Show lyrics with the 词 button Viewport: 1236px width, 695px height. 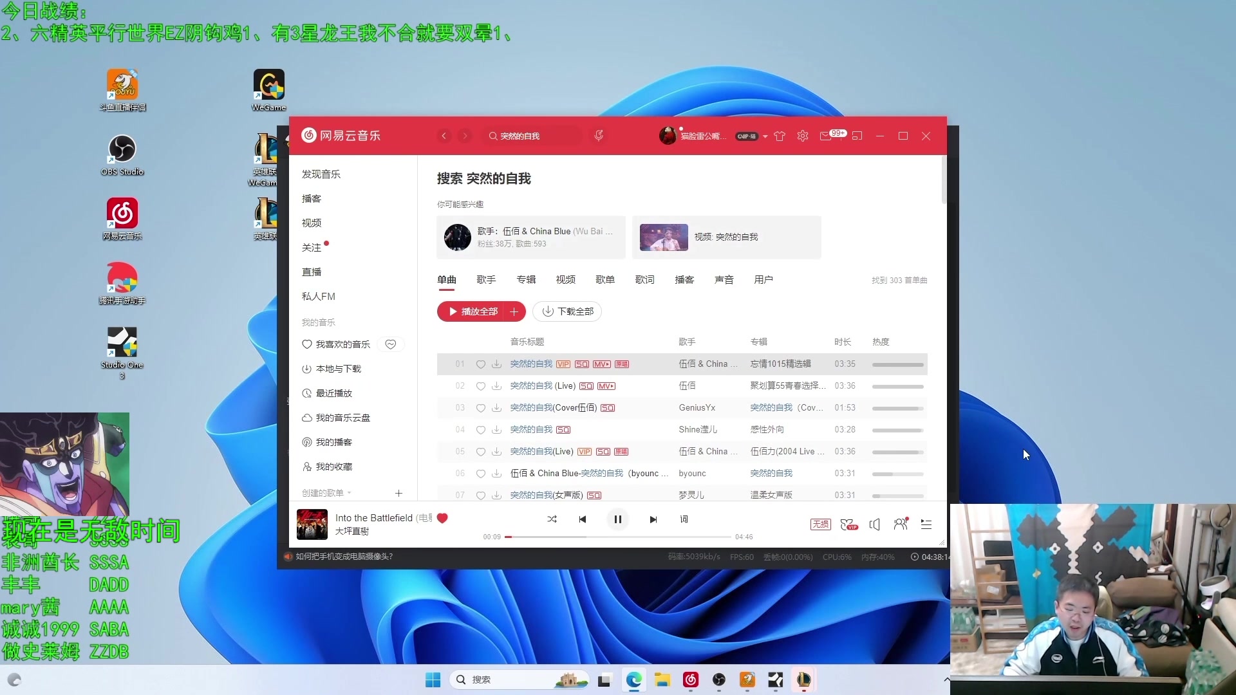coord(684,519)
